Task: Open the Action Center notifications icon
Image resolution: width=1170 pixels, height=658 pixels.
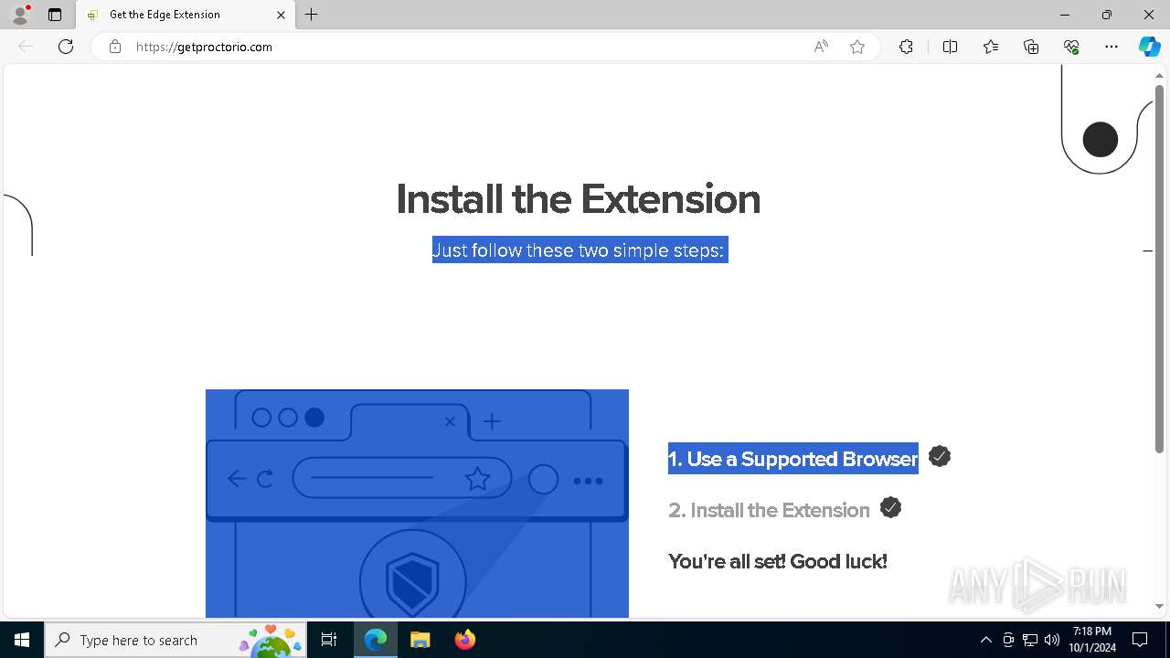Action: [x=1140, y=640]
